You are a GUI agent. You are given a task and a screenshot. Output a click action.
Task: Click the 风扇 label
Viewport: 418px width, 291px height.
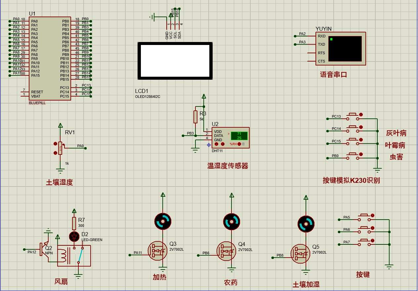coord(61,281)
